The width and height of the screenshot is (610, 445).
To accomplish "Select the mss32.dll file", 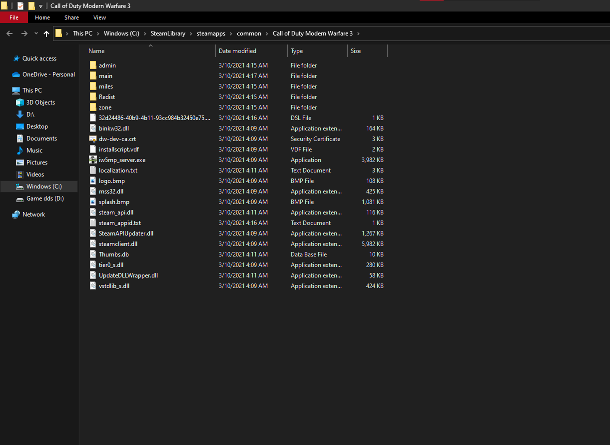I will pyautogui.click(x=111, y=191).
